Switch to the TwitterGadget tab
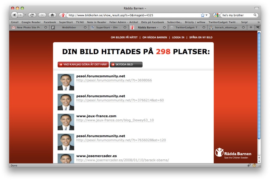Image resolution: width=270 pixels, height=180 pixels. coord(187,28)
